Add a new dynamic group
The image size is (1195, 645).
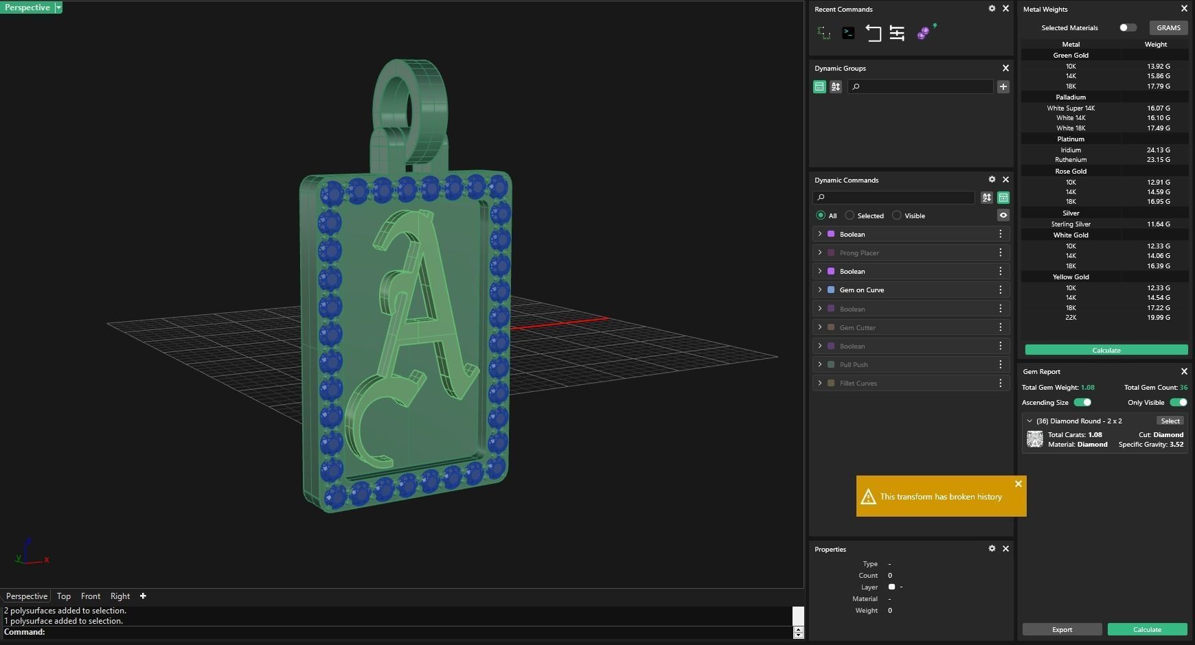pos(1003,86)
